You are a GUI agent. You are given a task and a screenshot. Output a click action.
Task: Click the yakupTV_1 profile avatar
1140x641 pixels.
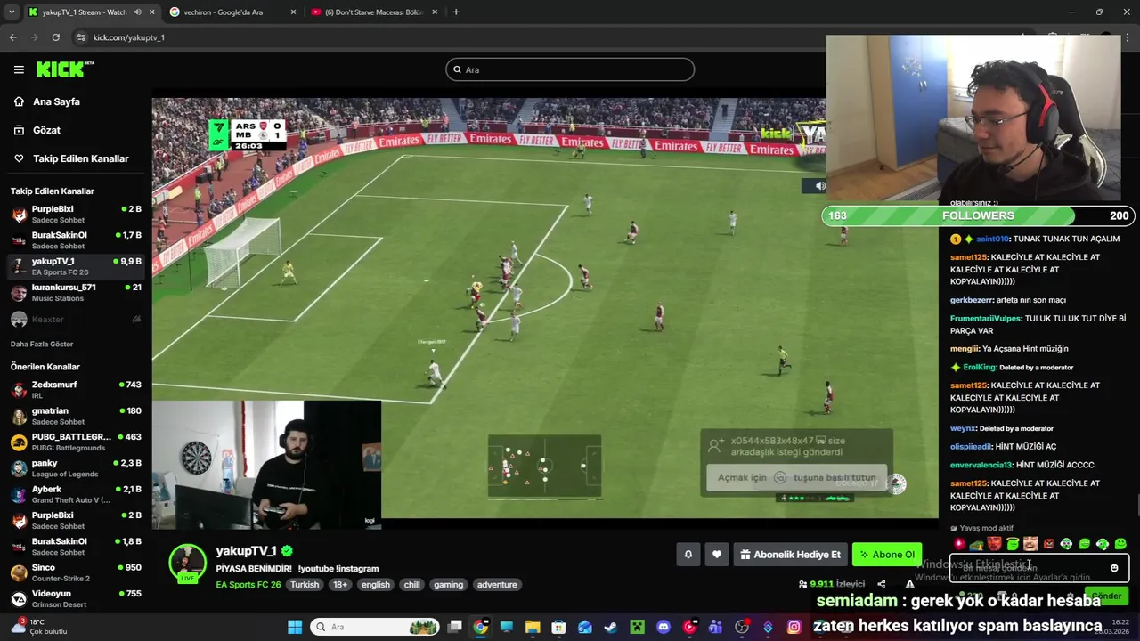(x=188, y=563)
